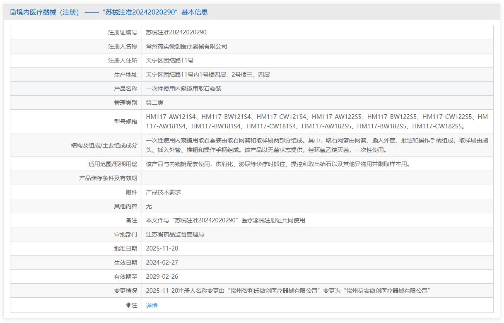Click the 批准日期 label cell
This screenshot has height=323, width=504.
[76, 248]
